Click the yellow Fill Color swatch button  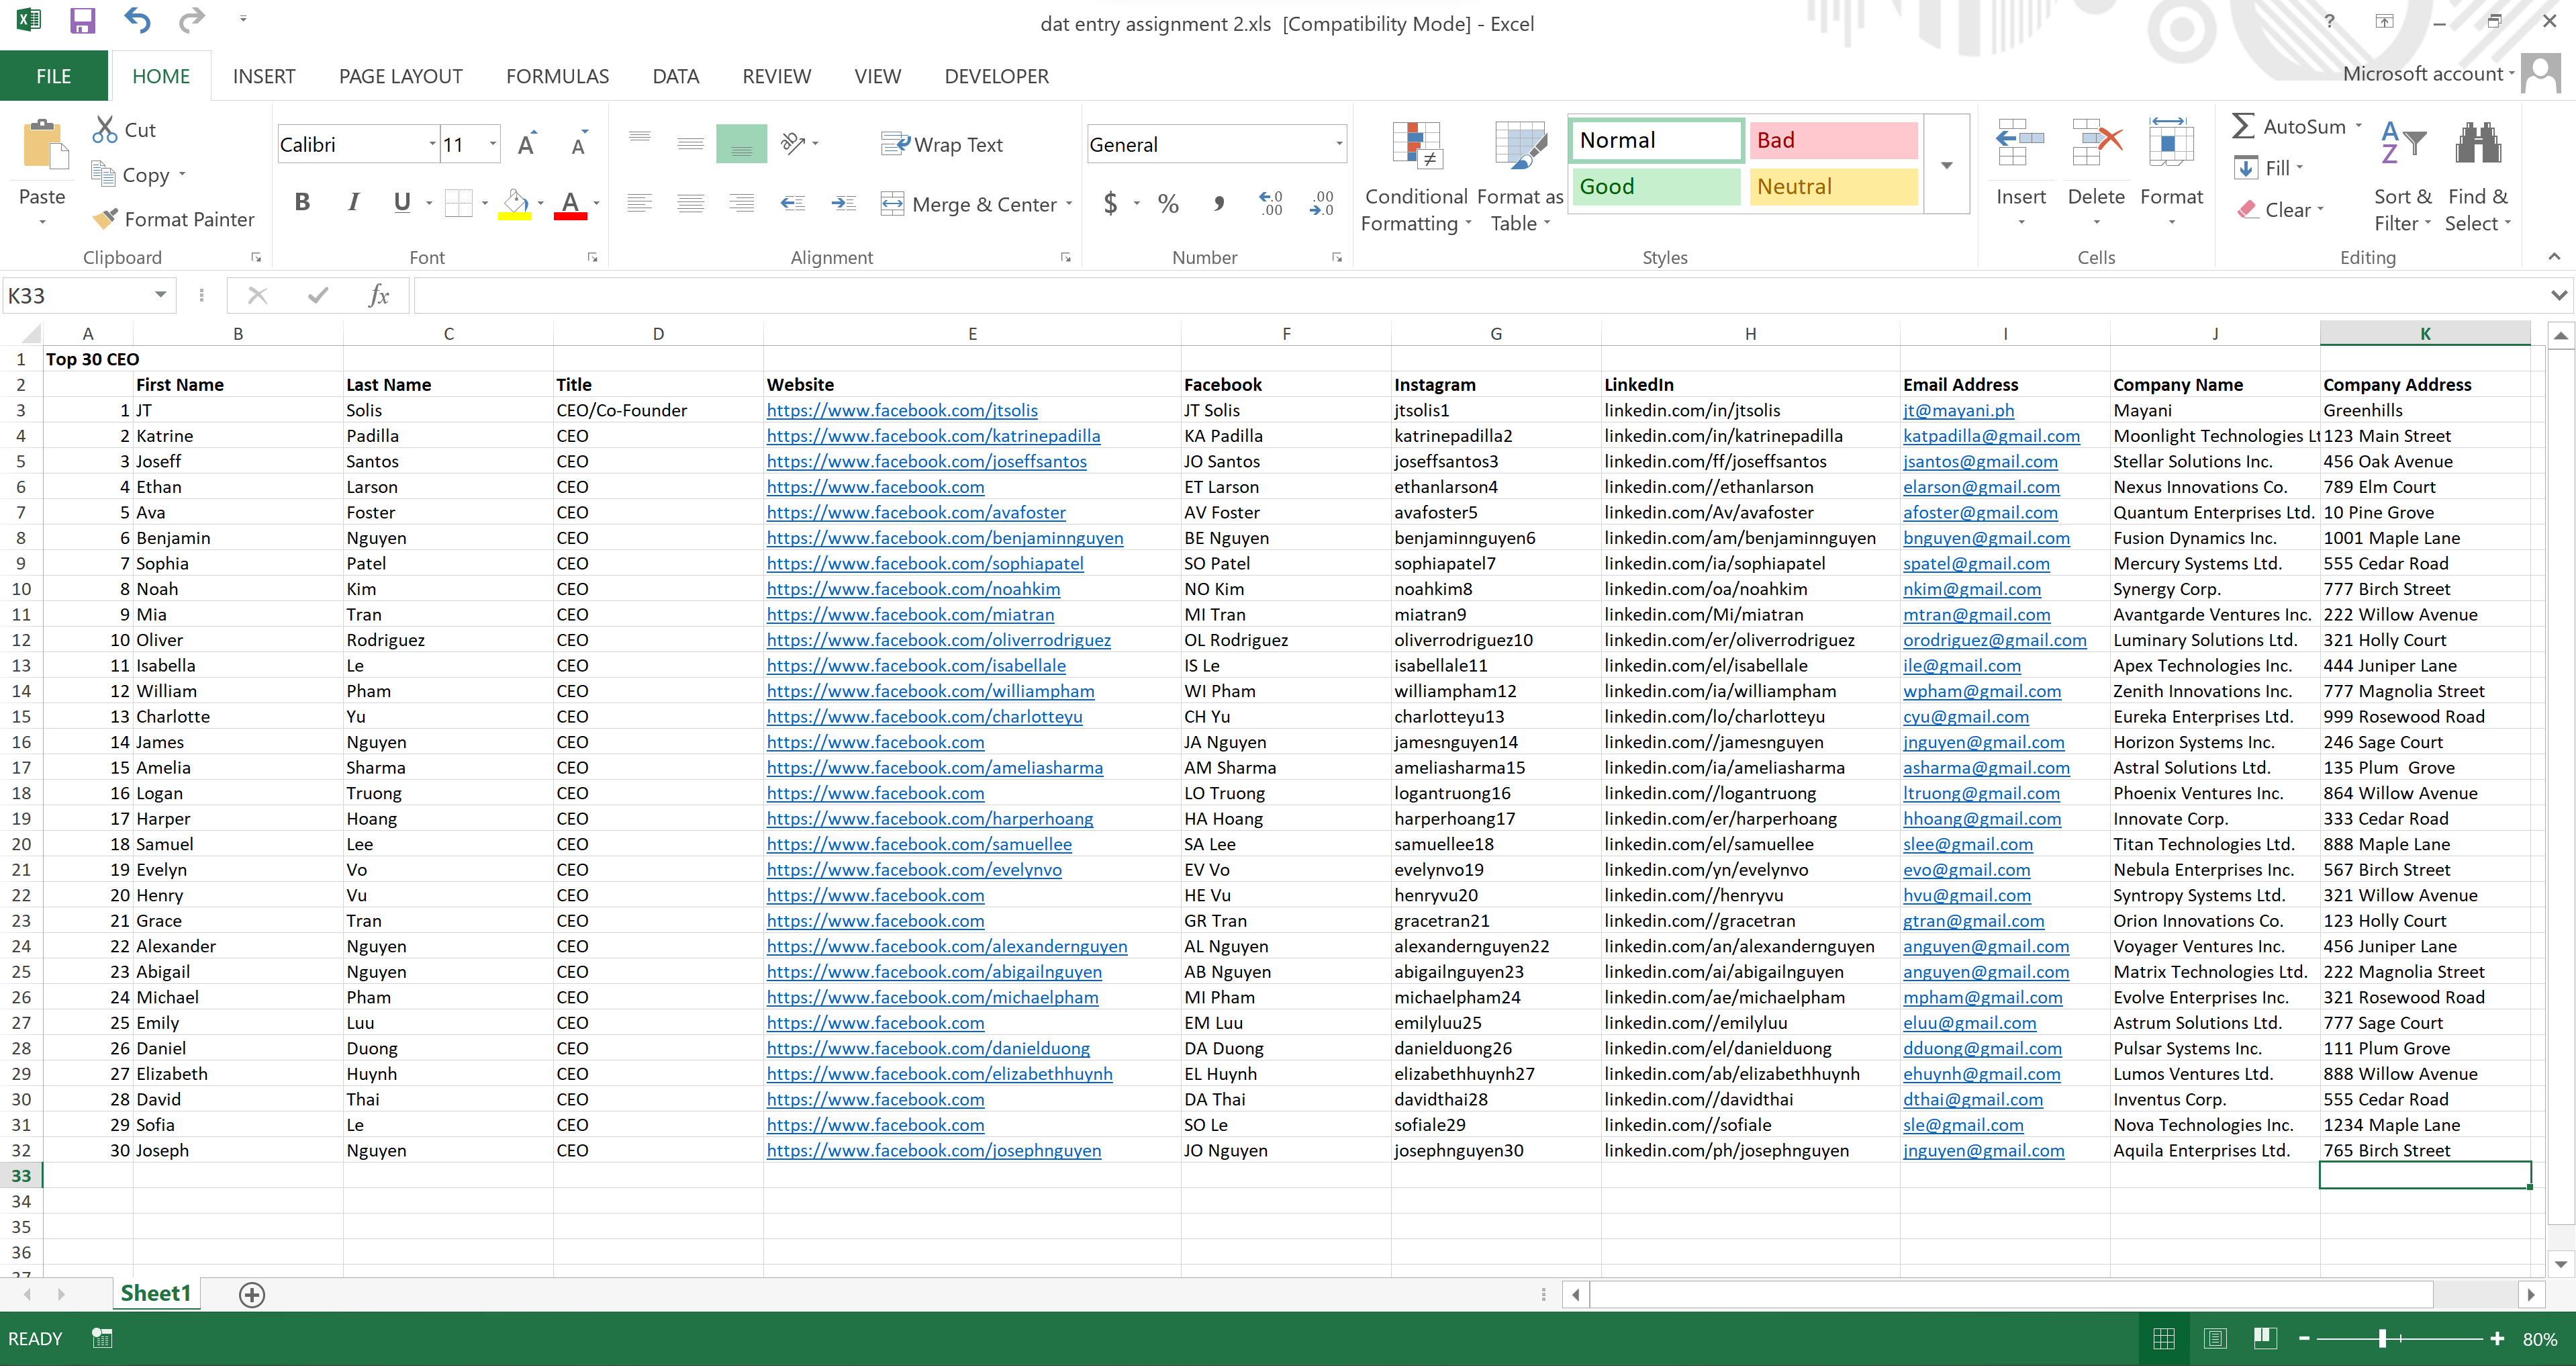coord(514,204)
